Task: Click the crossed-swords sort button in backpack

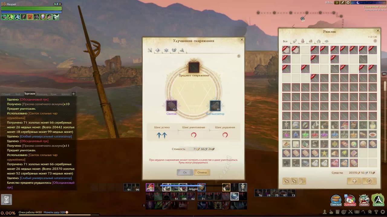Action: click(286, 181)
